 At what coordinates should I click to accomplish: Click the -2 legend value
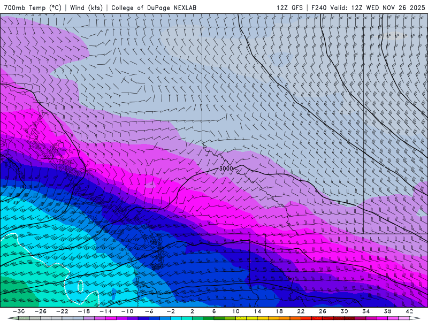(171, 311)
